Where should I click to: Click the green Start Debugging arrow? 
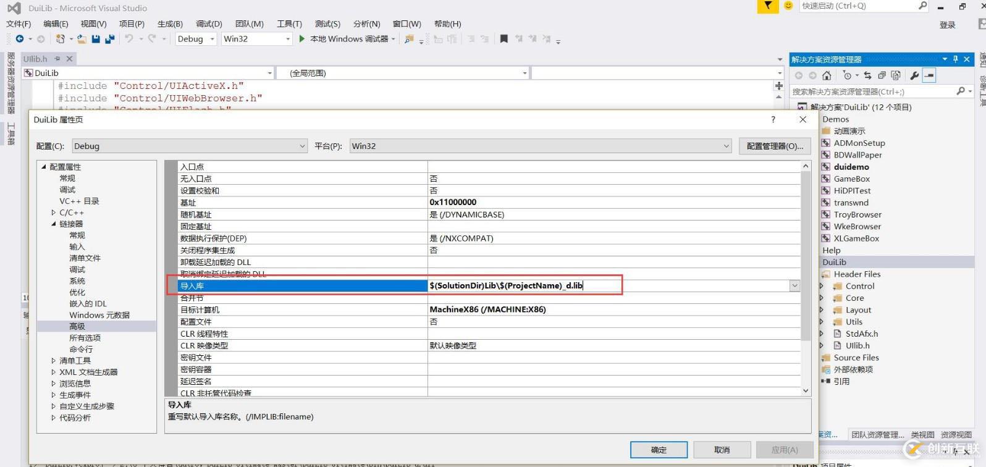(301, 39)
